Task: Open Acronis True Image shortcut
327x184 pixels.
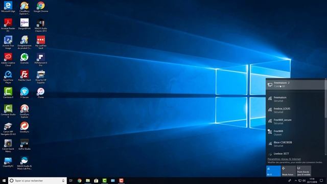Action: point(8,42)
